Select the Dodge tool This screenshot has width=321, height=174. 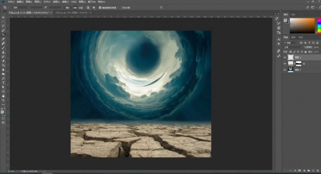(x=3, y=74)
